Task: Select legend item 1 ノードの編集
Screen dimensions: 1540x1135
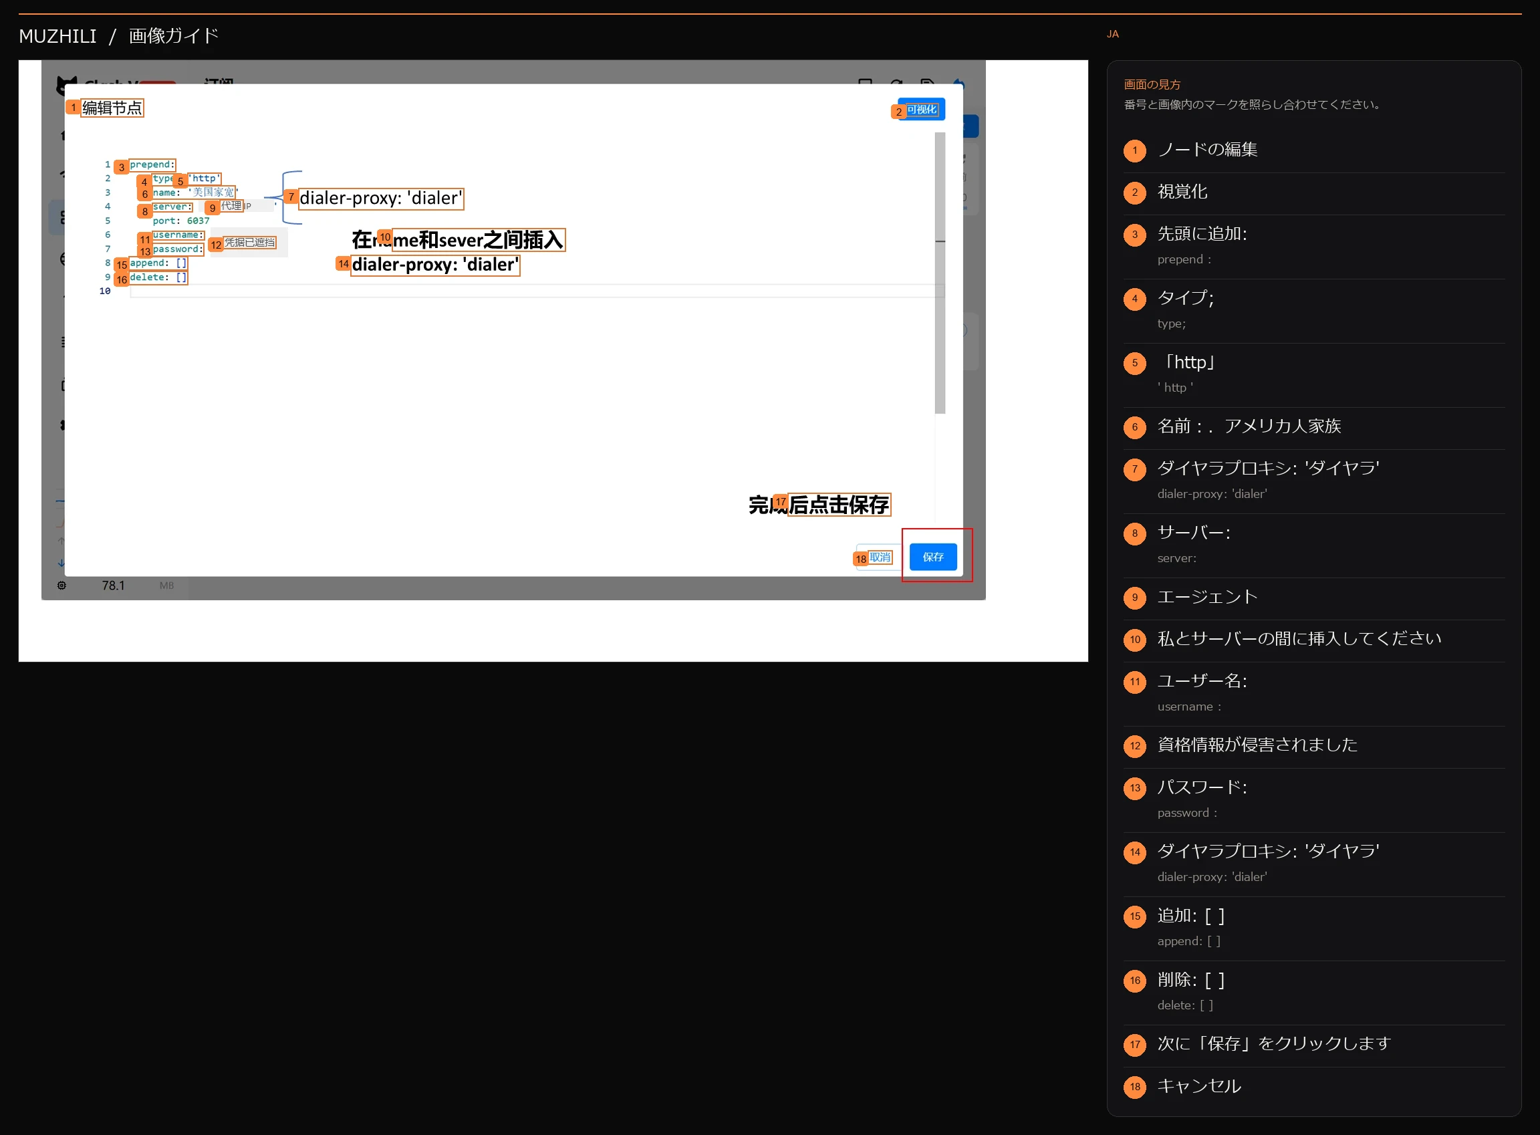Action: click(x=1314, y=150)
